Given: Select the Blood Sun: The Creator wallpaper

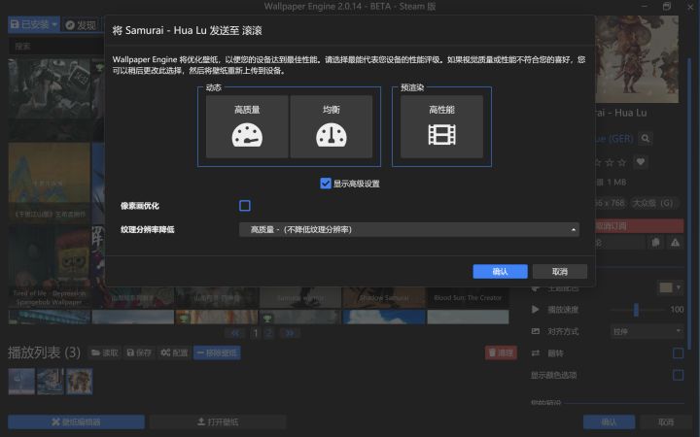Looking at the screenshot, I should pyautogui.click(x=468, y=297).
